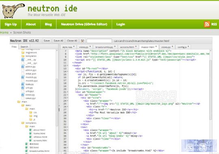Collapse the code fold at line 33

(68, 127)
